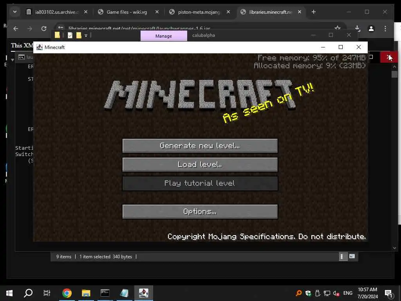The height and width of the screenshot is (301, 401).
Task: Go forward in Chrome
Action: click(x=30, y=29)
